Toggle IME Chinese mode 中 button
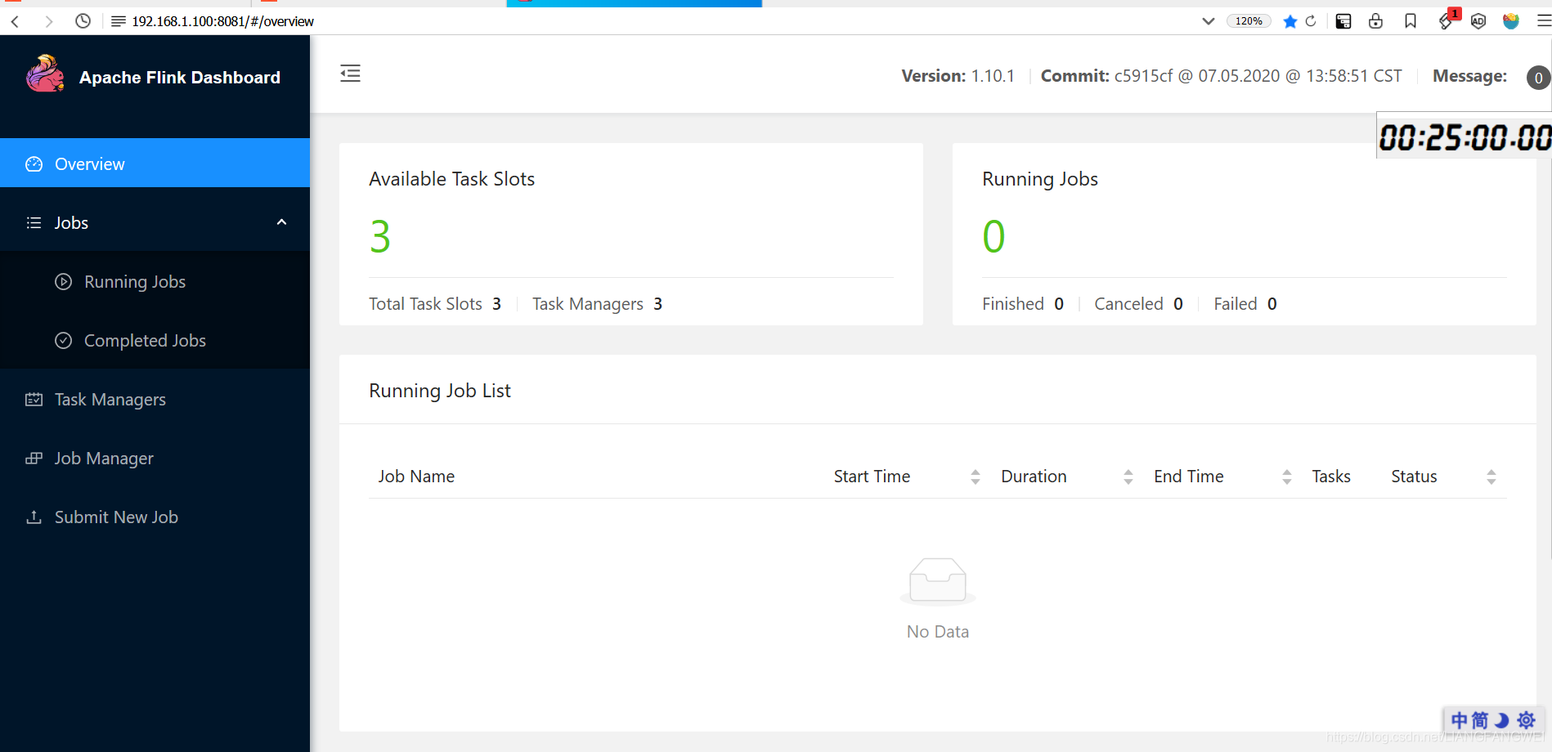The height and width of the screenshot is (752, 1552). [x=1460, y=720]
